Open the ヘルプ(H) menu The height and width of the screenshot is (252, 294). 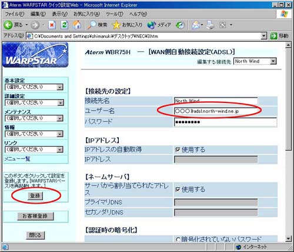coord(138,14)
